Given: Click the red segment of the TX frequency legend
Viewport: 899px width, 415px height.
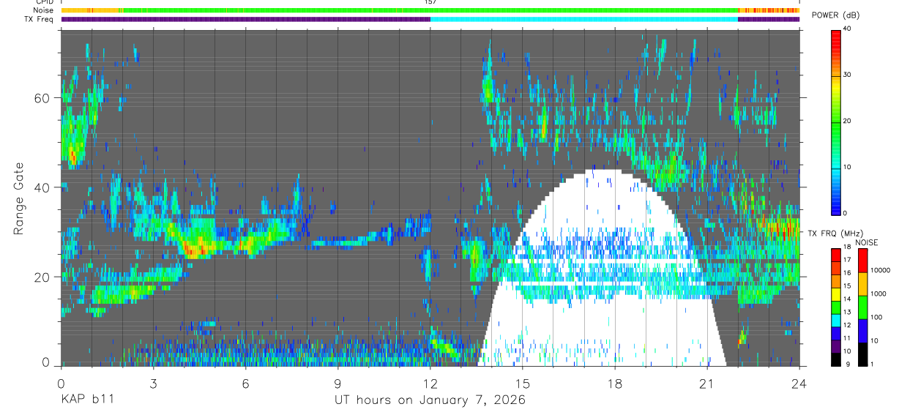Looking at the screenshot, I should (836, 255).
